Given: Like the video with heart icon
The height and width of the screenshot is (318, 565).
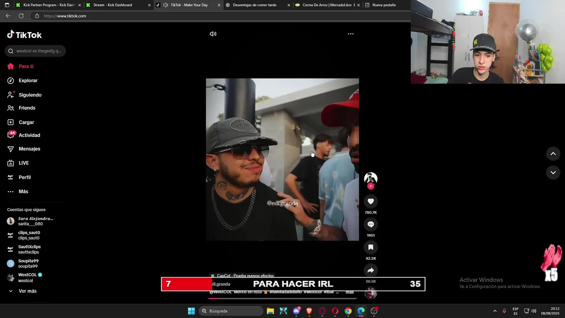Looking at the screenshot, I should coord(371,201).
